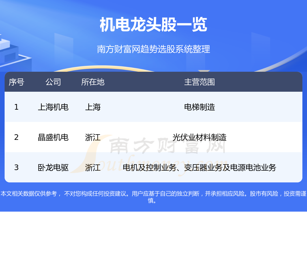Image resolution: width=307 pixels, height=269 pixels.
Task: Click the 主营范围 column header
Action: pyautogui.click(x=200, y=82)
